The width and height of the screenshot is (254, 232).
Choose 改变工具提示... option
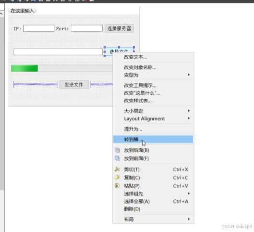pyautogui.click(x=153, y=85)
